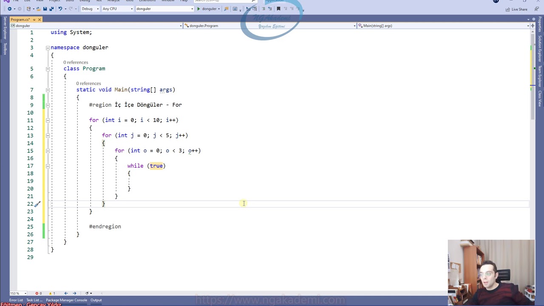
Task: Open the Output tab
Action: (x=96, y=300)
